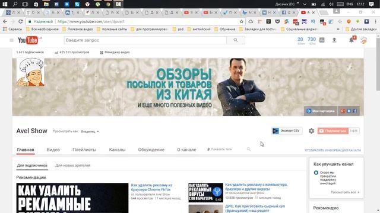The image size is (380, 213).
Task: Open the 'Все необходимое' bookmark folder
Action: (x=42, y=29)
